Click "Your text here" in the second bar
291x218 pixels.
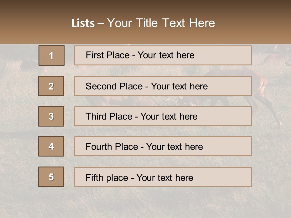[x=179, y=86]
